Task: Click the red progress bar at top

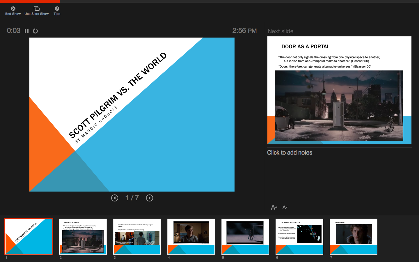Action: pyautogui.click(x=30, y=1)
